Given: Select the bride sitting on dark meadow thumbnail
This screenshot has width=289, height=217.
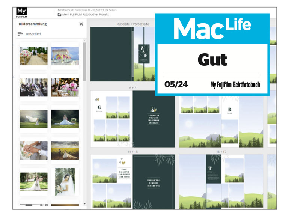Looking at the screenshot, I should (x=65, y=119).
